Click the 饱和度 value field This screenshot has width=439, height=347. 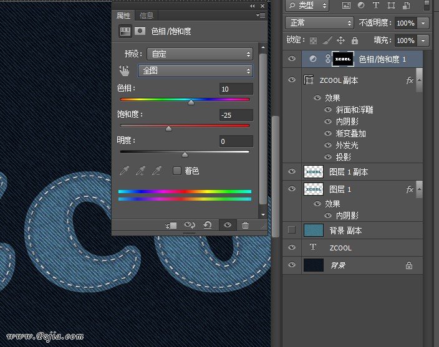pos(236,115)
